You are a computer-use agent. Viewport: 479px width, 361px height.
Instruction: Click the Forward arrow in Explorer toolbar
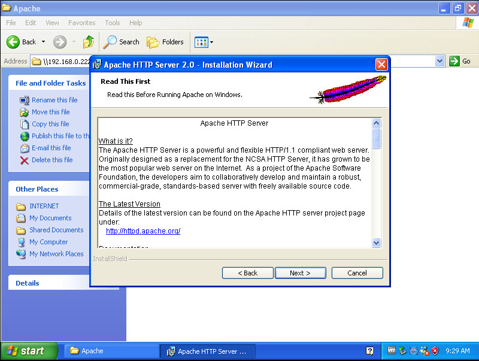(x=59, y=42)
